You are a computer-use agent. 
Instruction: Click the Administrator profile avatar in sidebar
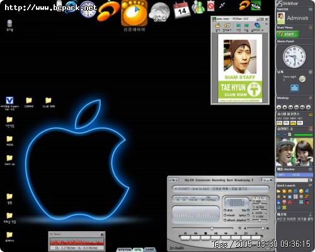pyautogui.click(x=281, y=18)
